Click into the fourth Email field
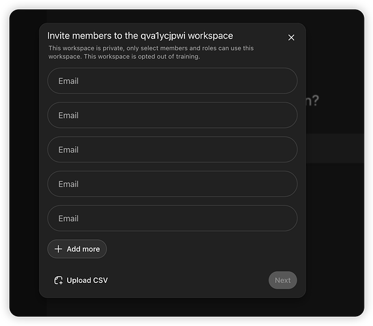The width and height of the screenshot is (373, 326). tap(172, 184)
